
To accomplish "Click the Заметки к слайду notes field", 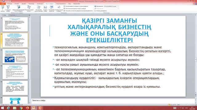I will click(x=113, y=101).
